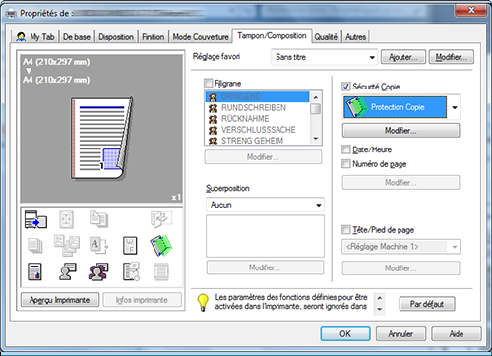Viewport: 492px width, 356px height.
Task: Click the Filigrane list scroll up arrow
Action: pos(316,97)
